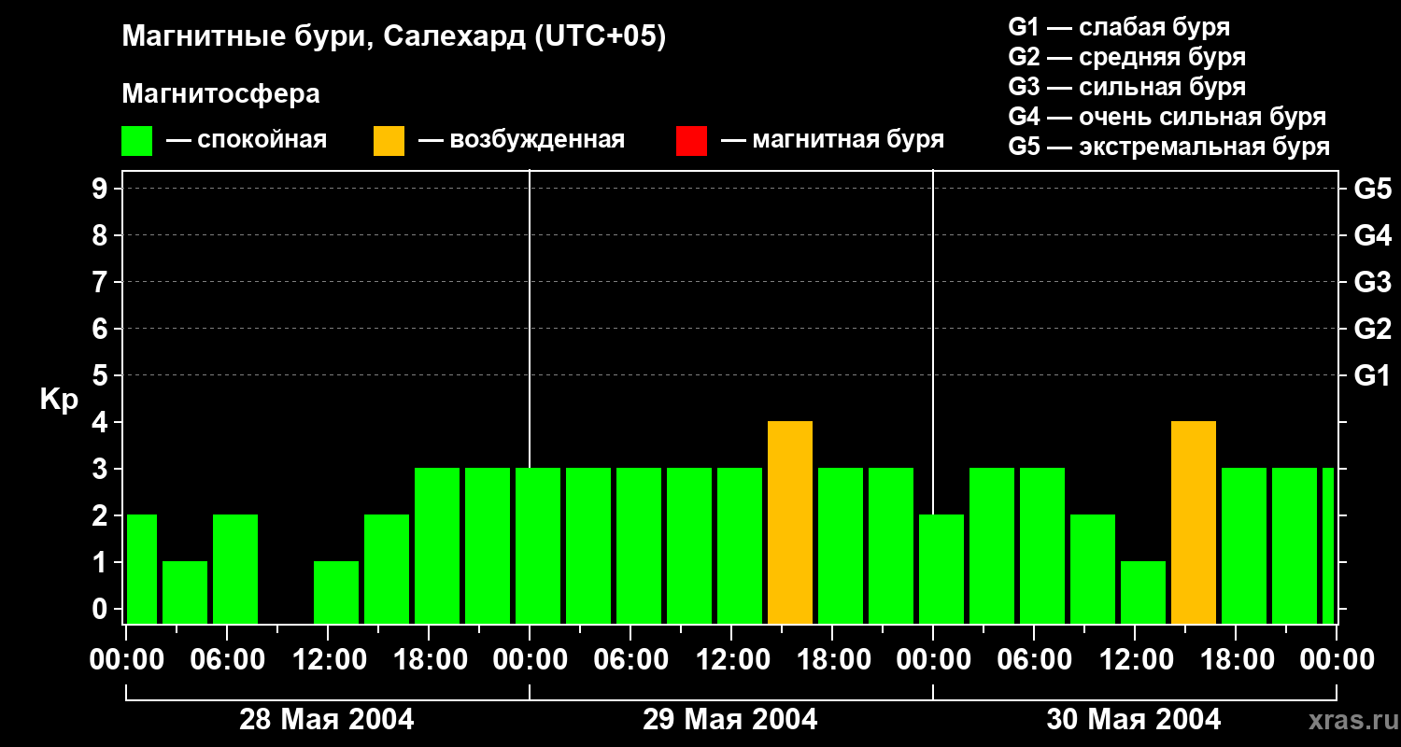Image resolution: width=1401 pixels, height=747 pixels.
Task: Click the '18:00' time label under 30 Мая
Action: coord(1237,660)
